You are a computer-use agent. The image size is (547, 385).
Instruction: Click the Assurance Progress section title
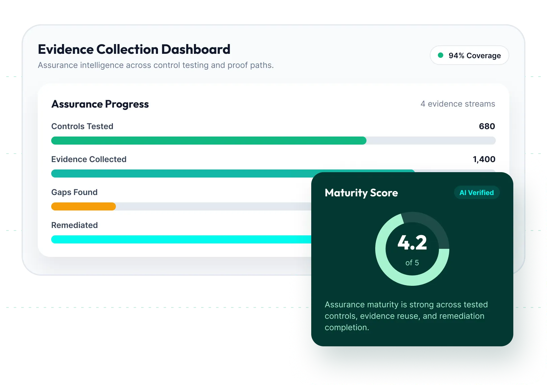(x=100, y=104)
